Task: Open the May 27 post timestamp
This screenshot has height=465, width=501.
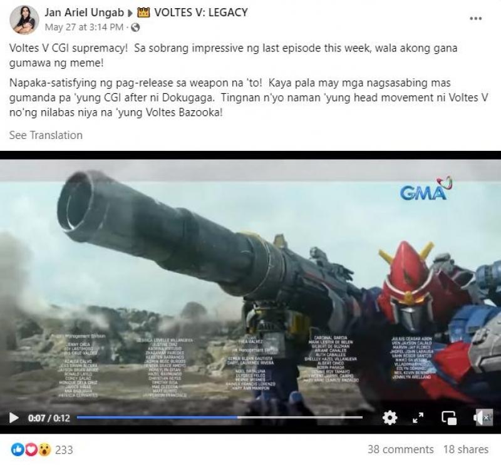Action: (x=84, y=28)
